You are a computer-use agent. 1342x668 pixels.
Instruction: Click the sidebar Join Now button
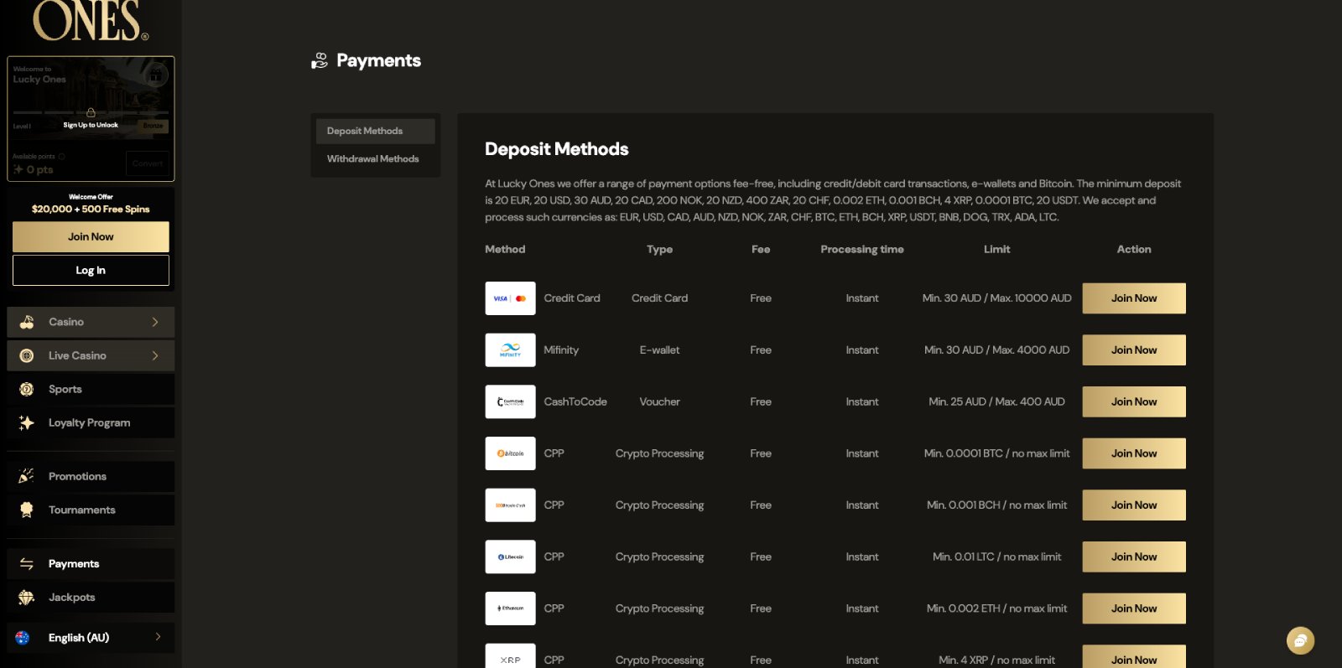(x=91, y=237)
